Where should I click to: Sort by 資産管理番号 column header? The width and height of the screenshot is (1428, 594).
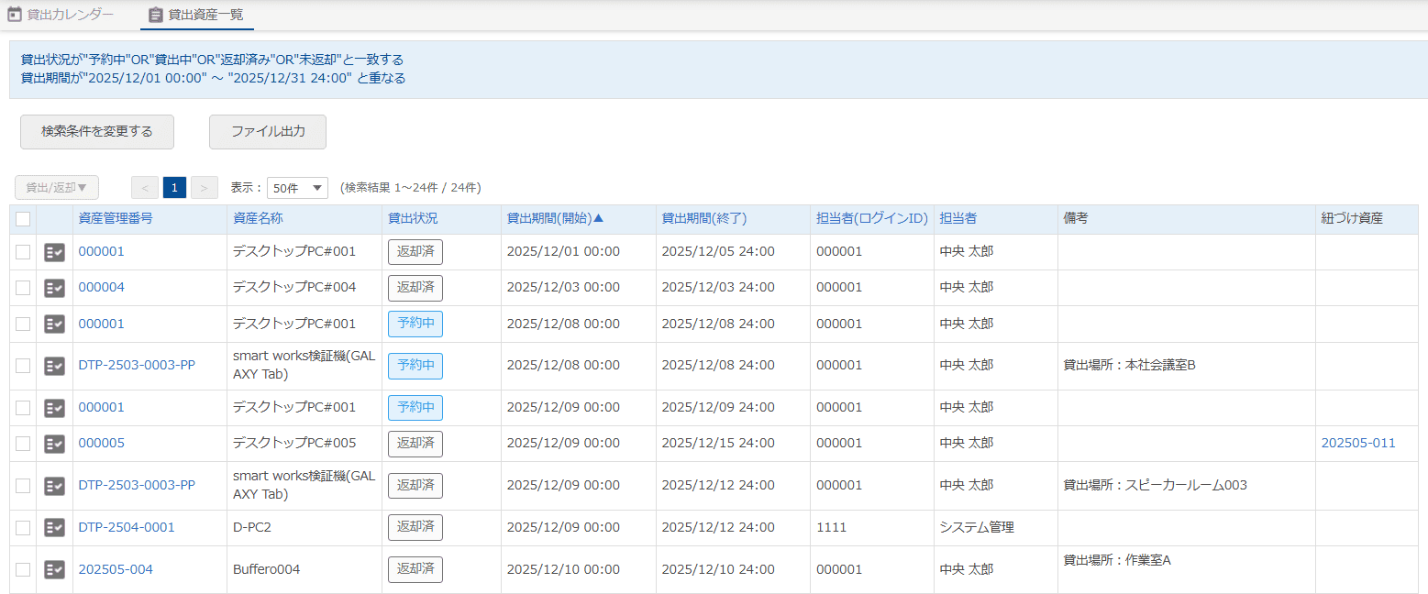[x=116, y=219]
